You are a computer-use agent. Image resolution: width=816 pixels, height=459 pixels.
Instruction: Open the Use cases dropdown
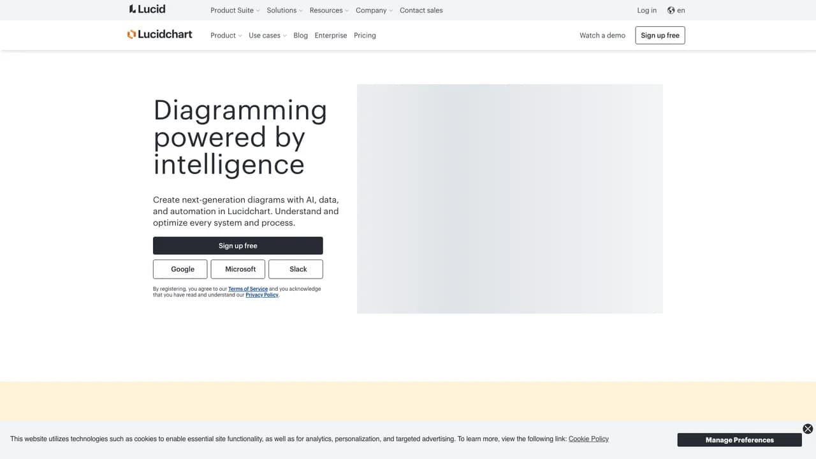coord(268,36)
